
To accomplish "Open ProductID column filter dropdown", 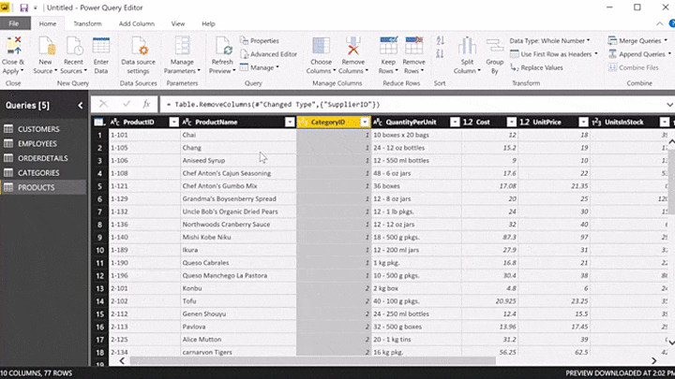I will point(174,122).
